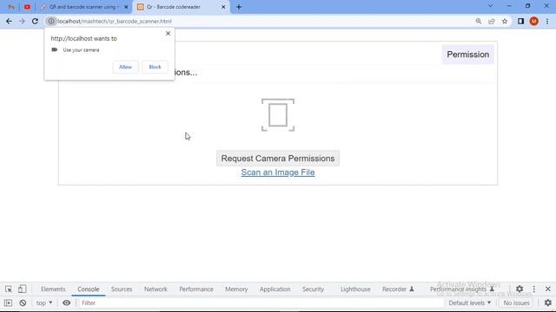Screen dimensions: 556x312
Task: Open the zoom magnifier icon in address bar
Action: point(479,21)
